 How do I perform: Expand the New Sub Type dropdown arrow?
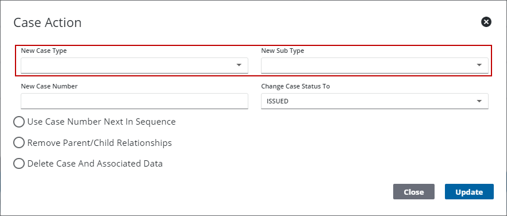coord(479,65)
